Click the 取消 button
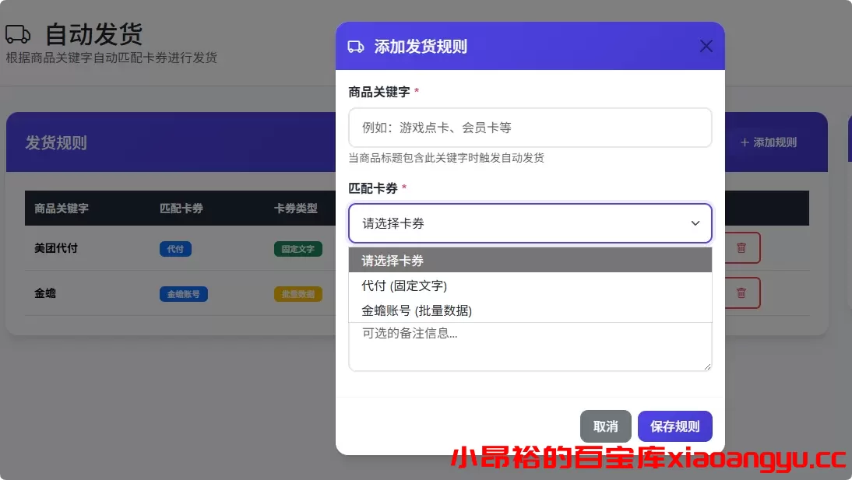852x480 pixels. pos(606,426)
